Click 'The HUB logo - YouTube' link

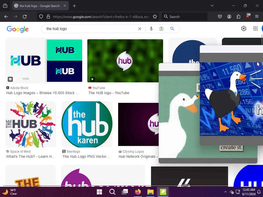click(109, 93)
